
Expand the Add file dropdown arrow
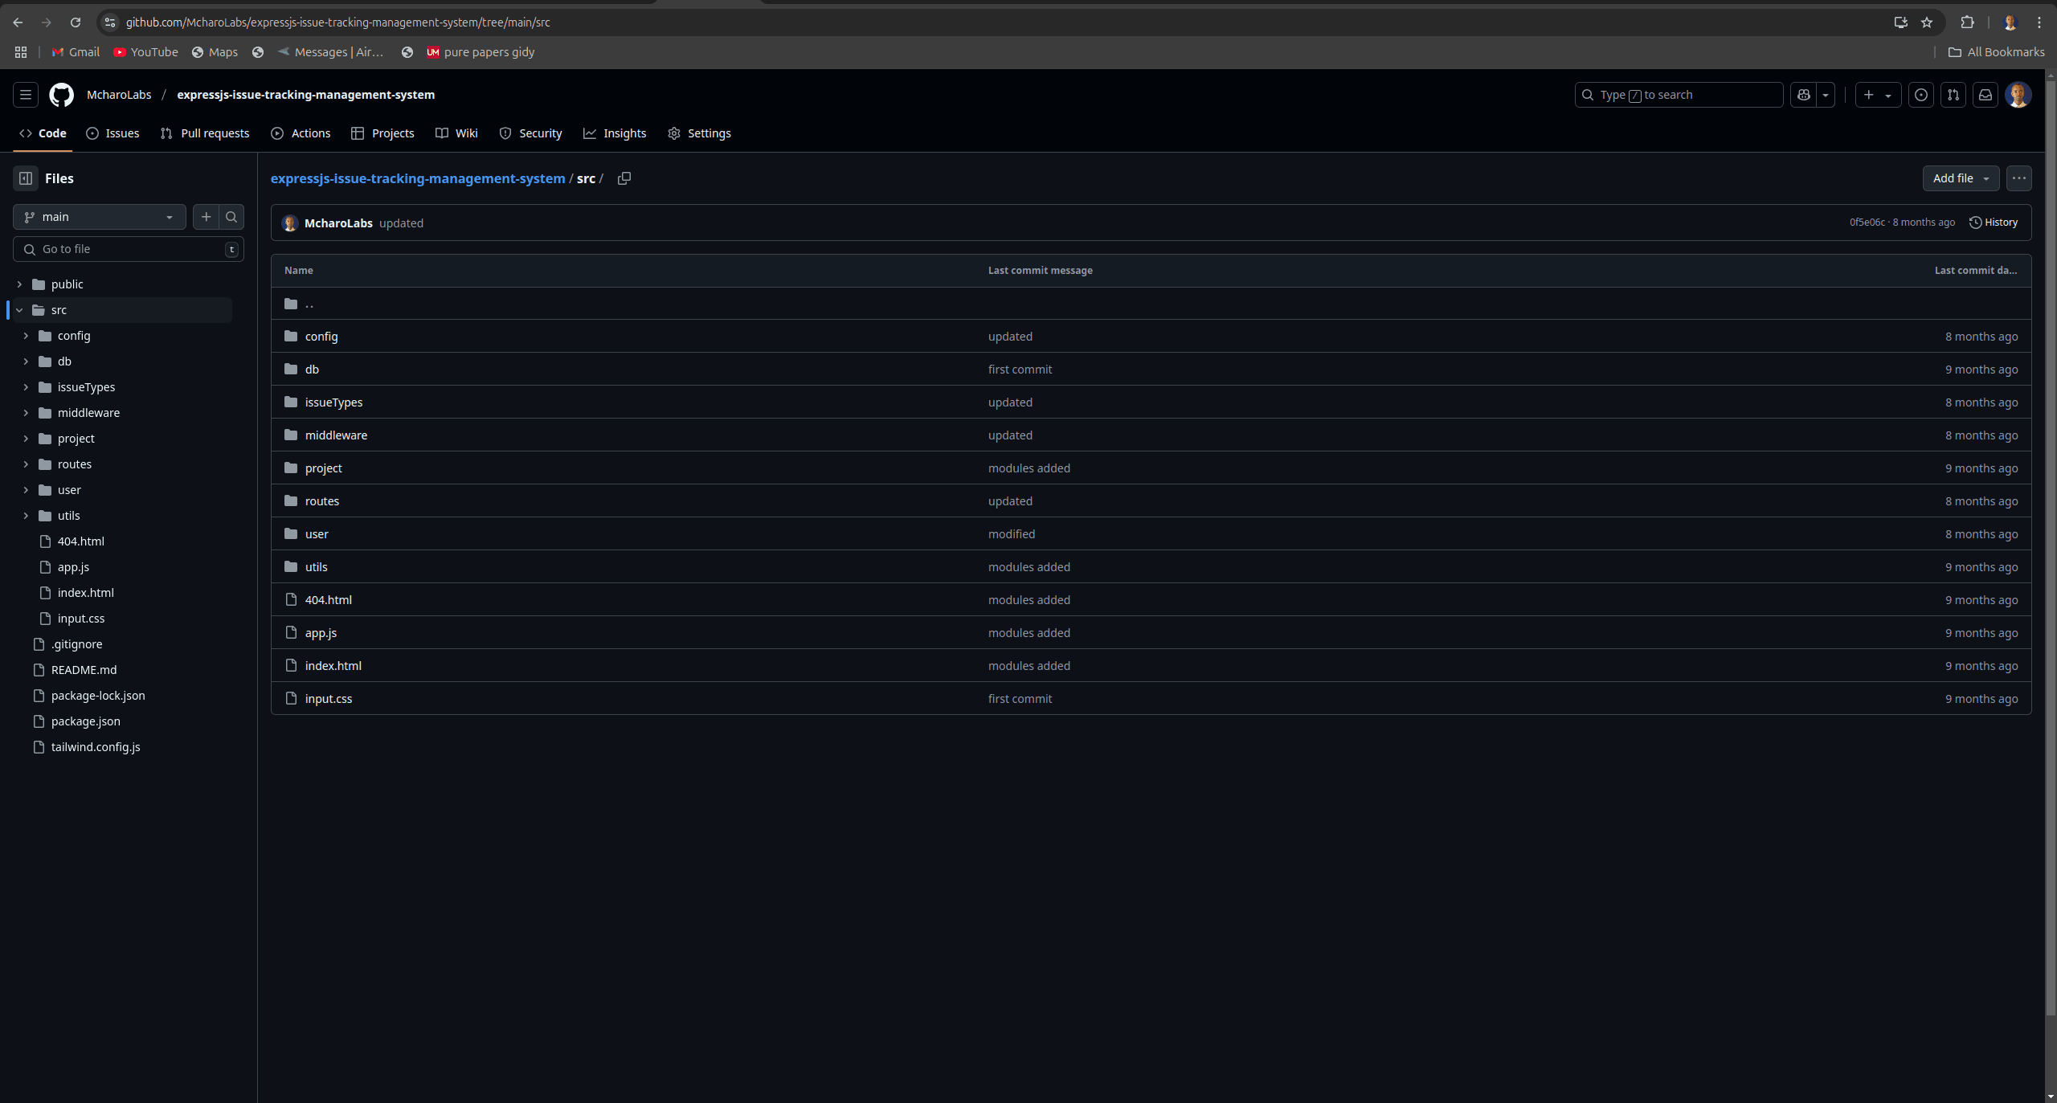1986,178
